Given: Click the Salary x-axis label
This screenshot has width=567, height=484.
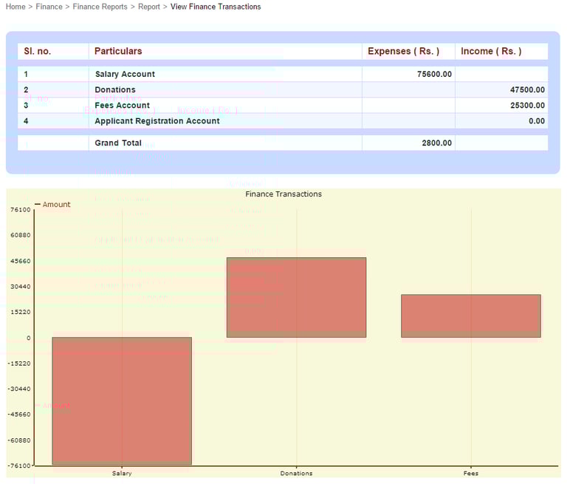Looking at the screenshot, I should click(122, 474).
